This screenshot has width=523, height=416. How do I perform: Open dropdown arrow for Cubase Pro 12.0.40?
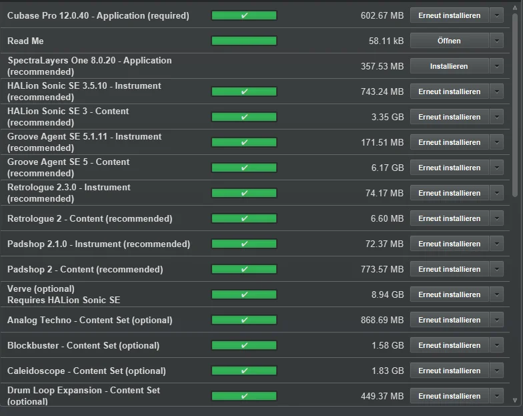(x=496, y=15)
